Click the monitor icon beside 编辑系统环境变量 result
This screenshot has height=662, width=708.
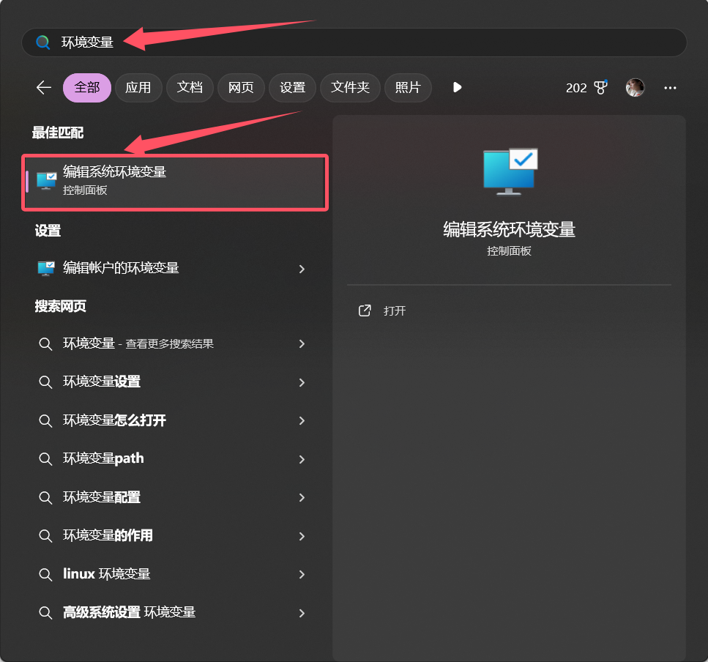pyautogui.click(x=47, y=181)
